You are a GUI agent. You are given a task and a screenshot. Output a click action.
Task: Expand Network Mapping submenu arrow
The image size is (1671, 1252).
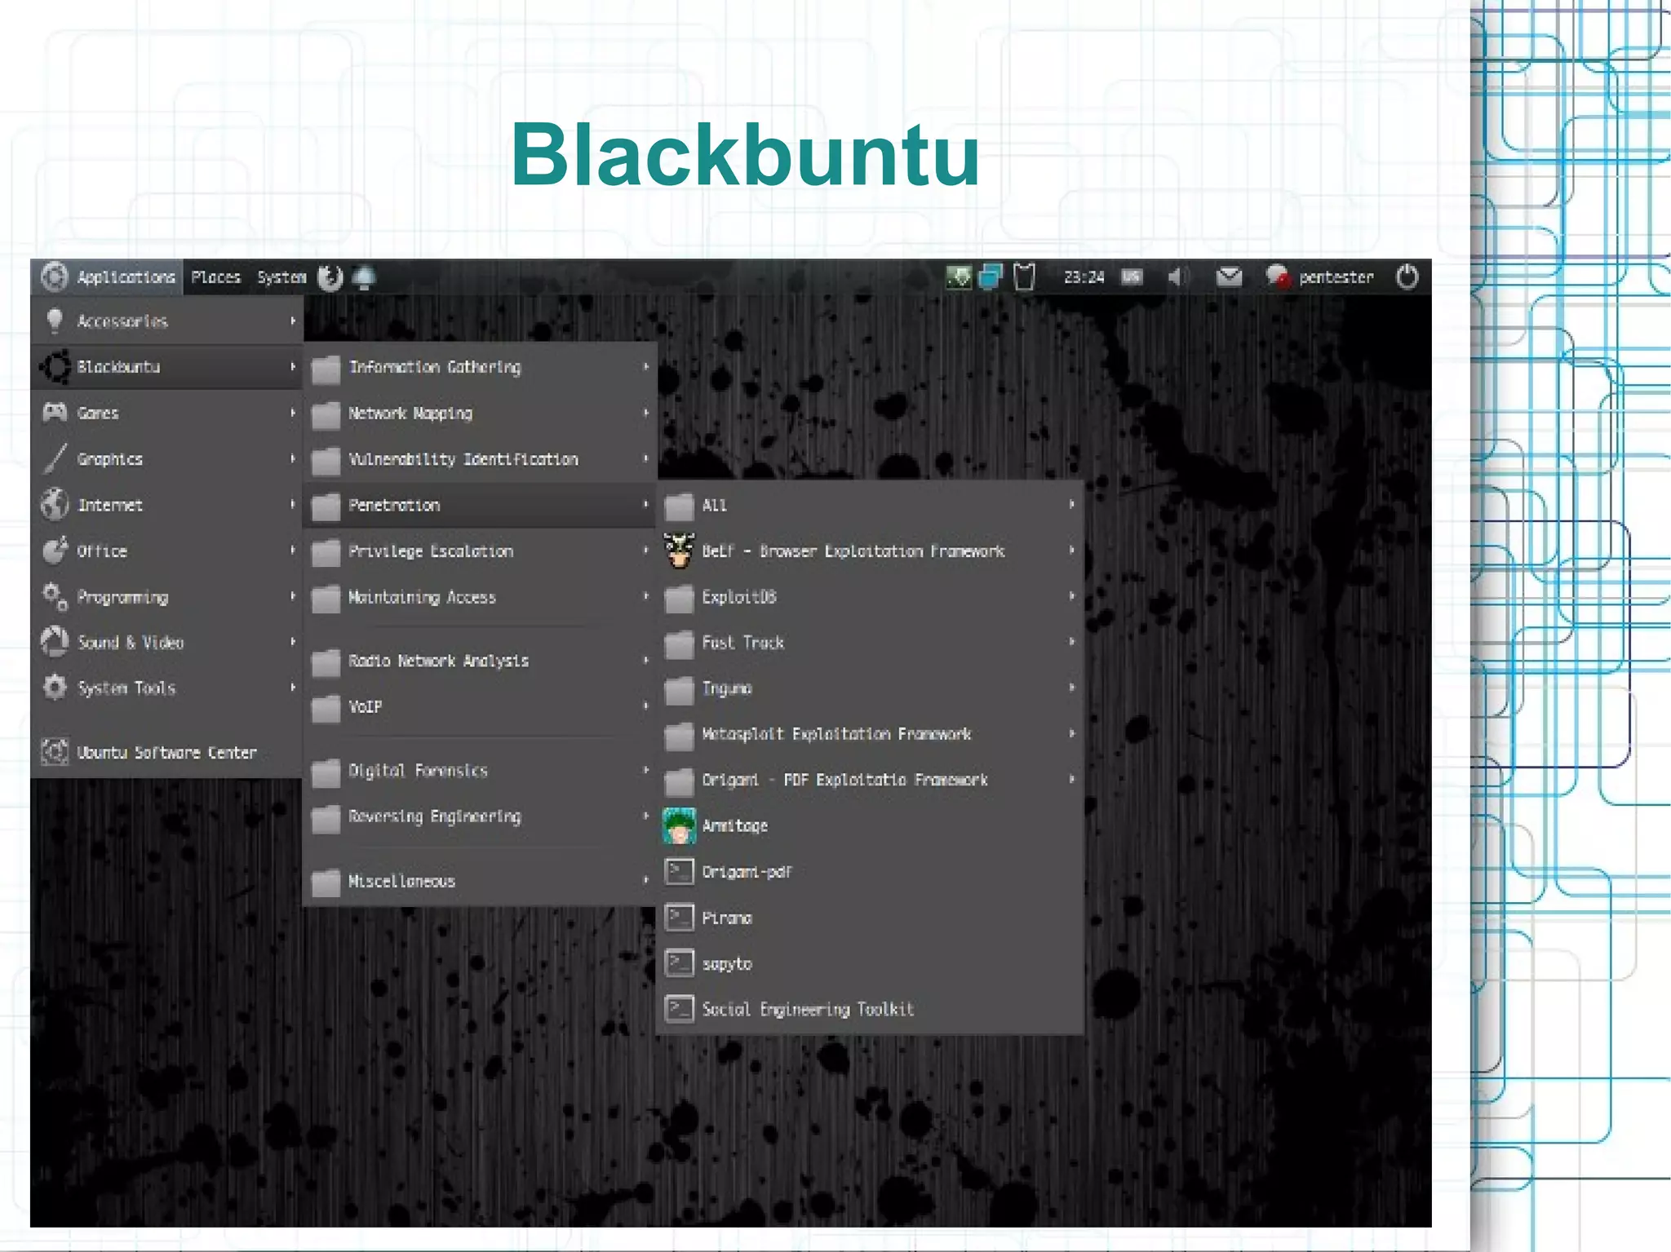click(645, 413)
